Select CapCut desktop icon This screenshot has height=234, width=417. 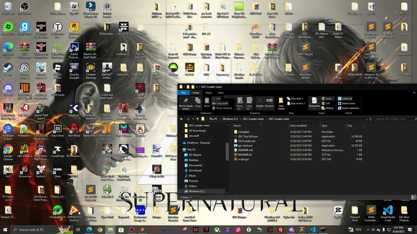(x=338, y=212)
